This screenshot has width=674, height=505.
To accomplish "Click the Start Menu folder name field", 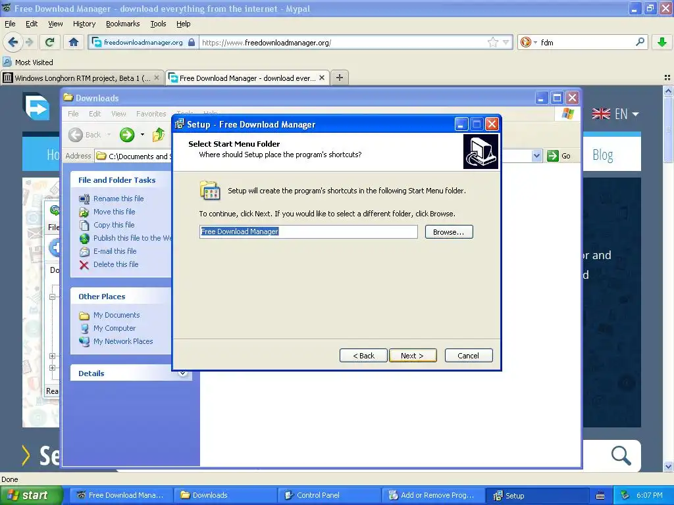I will click(x=308, y=231).
